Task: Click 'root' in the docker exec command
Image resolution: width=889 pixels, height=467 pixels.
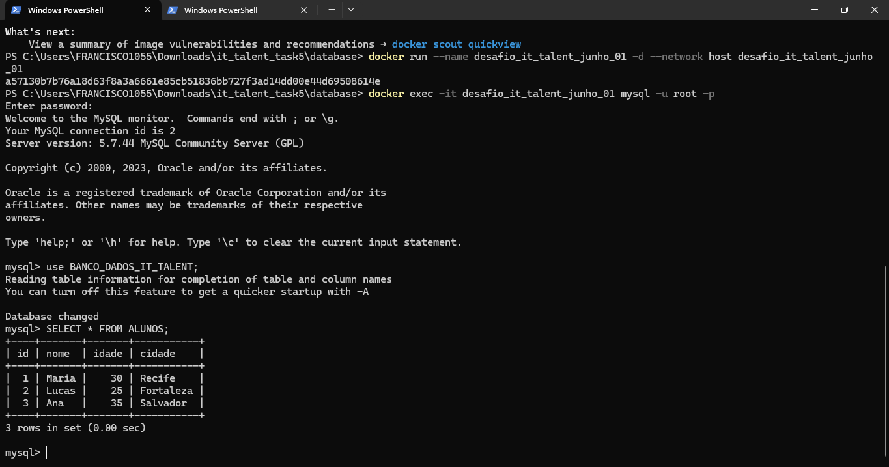Action: click(x=685, y=94)
